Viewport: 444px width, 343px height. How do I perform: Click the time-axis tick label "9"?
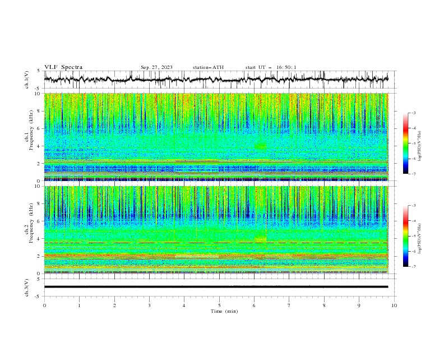pyautogui.click(x=359, y=305)
